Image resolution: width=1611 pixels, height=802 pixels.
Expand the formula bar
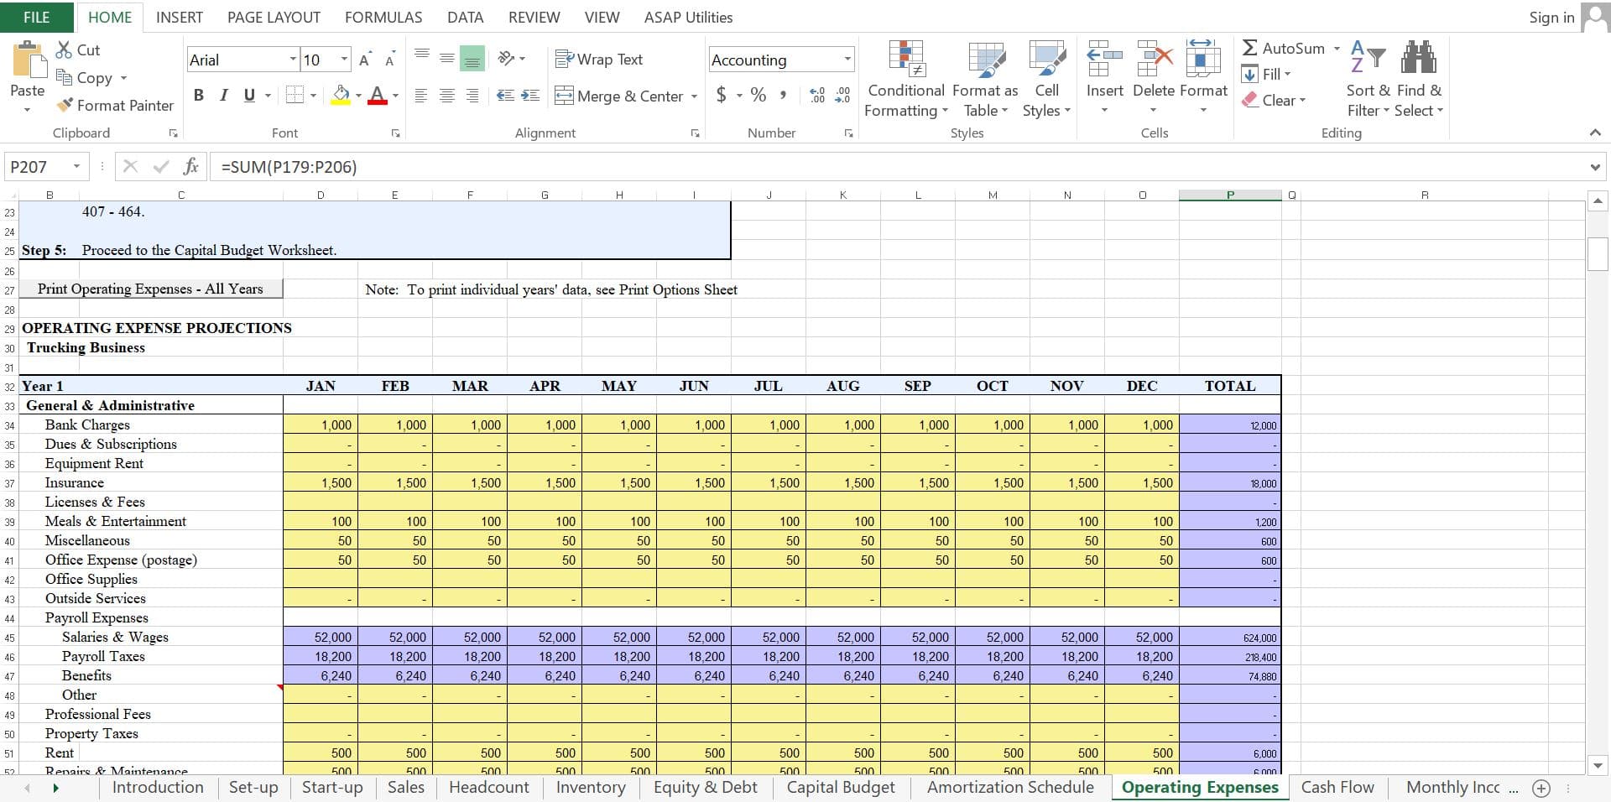click(1595, 167)
